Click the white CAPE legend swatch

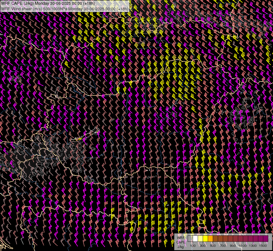click(195, 238)
